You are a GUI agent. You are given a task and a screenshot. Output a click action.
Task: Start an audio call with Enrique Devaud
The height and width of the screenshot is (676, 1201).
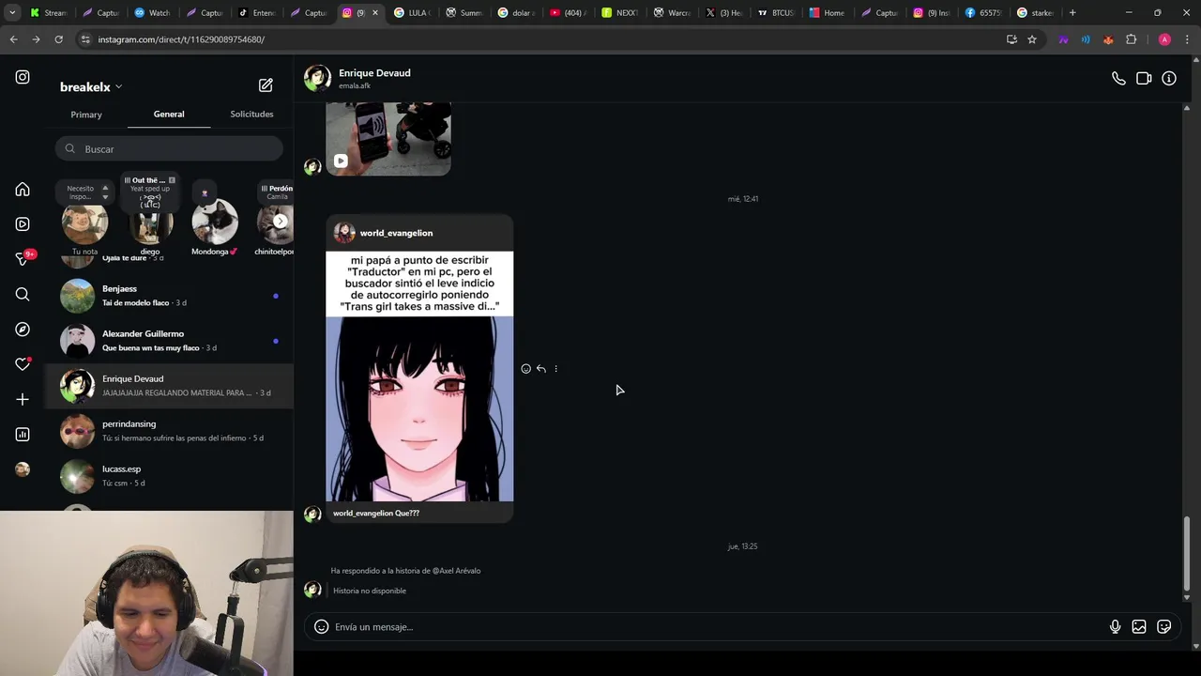(1118, 79)
